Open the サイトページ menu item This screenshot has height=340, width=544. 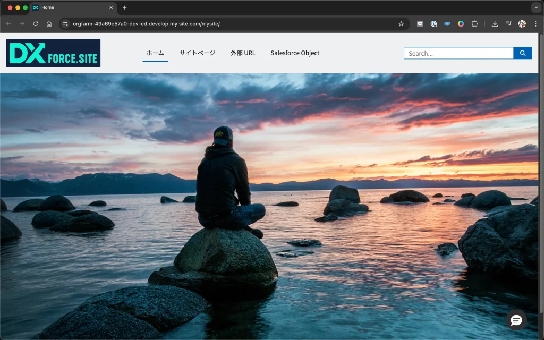[197, 53]
